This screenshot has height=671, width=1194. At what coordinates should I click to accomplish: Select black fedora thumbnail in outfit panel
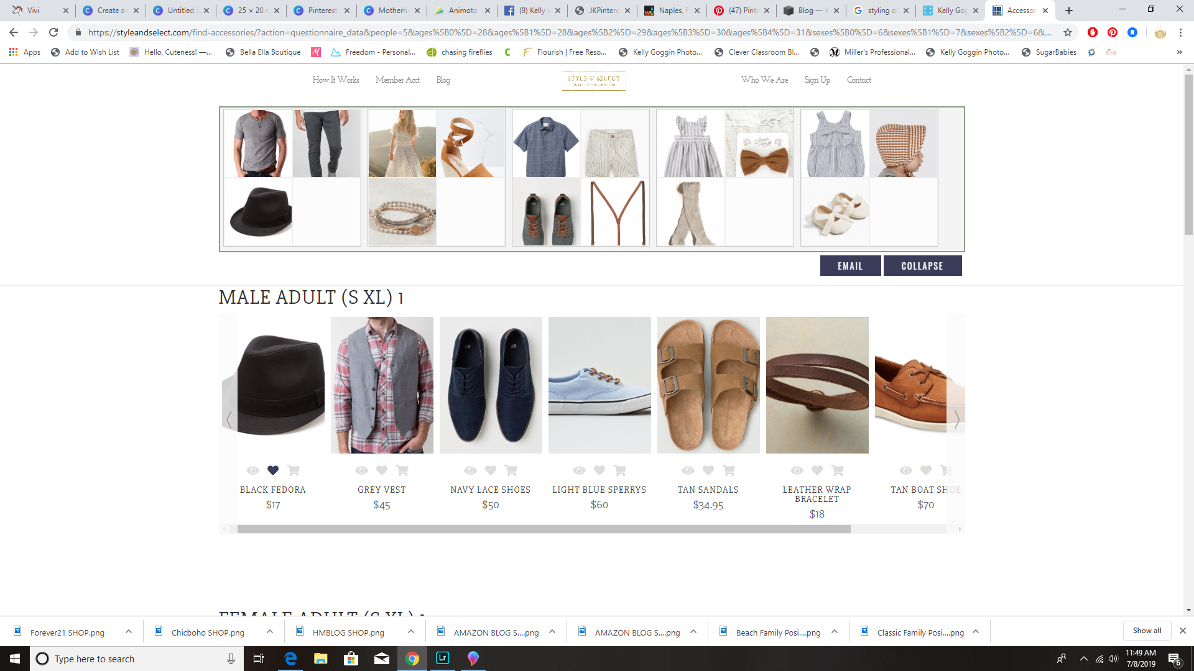click(x=258, y=212)
